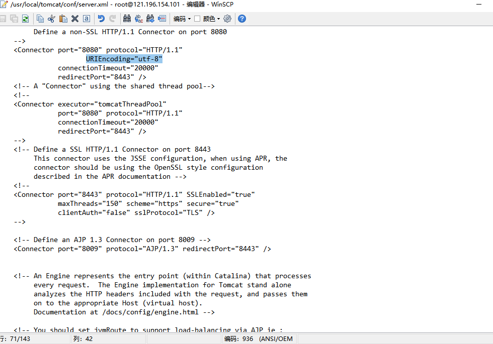Click the 'Documentation at /docs/config/engine.html' line
Screen dimensions: 493x344
(124, 312)
